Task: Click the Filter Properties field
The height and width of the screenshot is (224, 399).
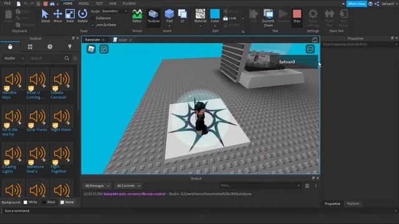Action: point(360,44)
